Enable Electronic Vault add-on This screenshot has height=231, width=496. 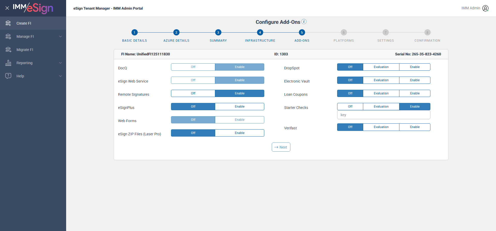coord(415,80)
